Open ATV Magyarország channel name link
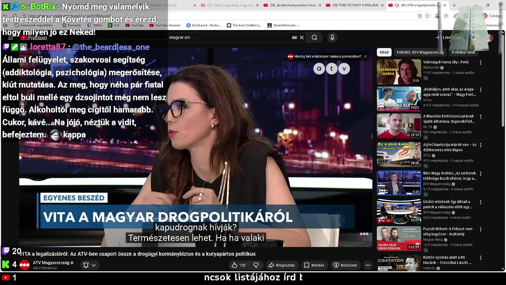This screenshot has width=506, height=285. (x=51, y=263)
